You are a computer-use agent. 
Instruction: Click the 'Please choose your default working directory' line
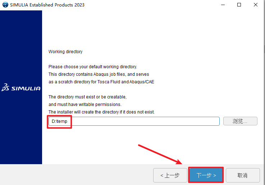click(x=93, y=67)
